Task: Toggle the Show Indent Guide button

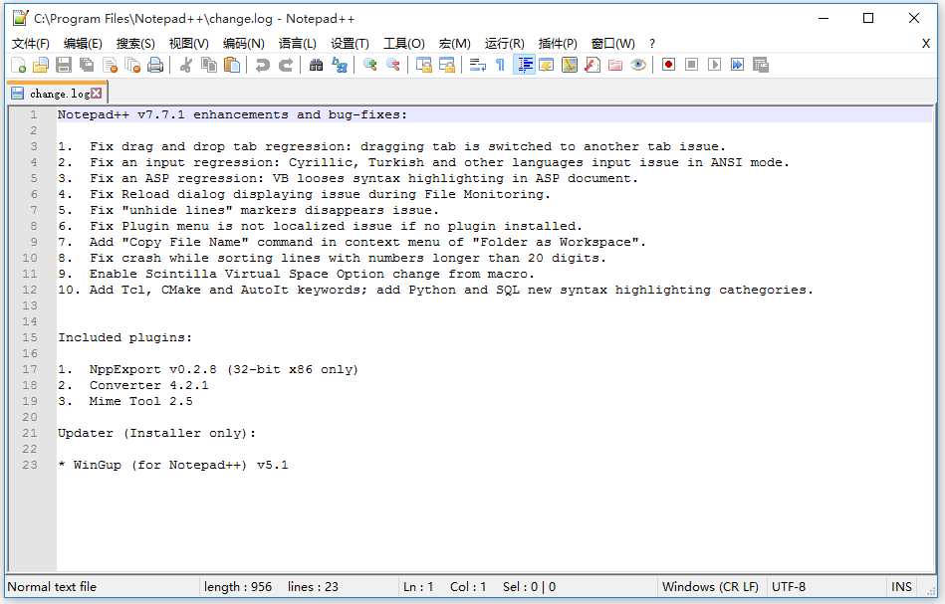Action: pos(524,65)
